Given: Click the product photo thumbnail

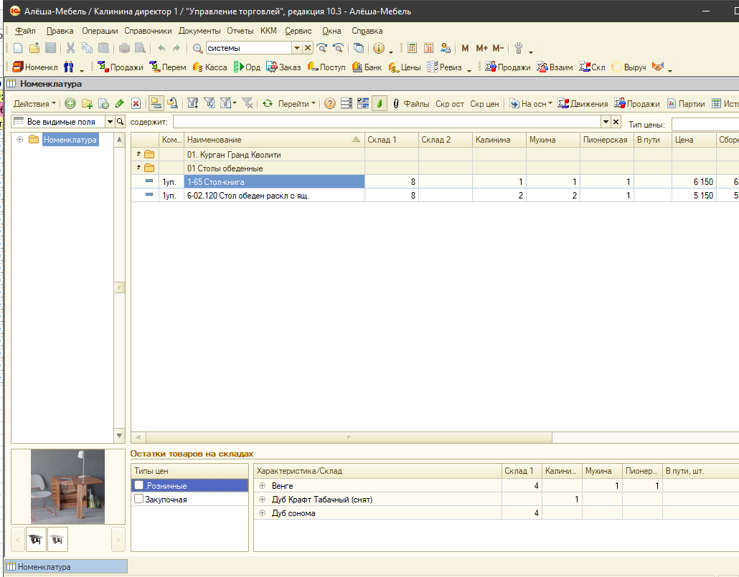Looking at the screenshot, I should [x=67, y=487].
